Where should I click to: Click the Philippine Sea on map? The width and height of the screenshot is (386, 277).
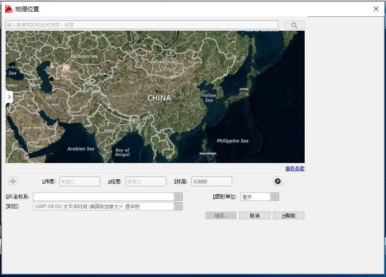tap(232, 141)
